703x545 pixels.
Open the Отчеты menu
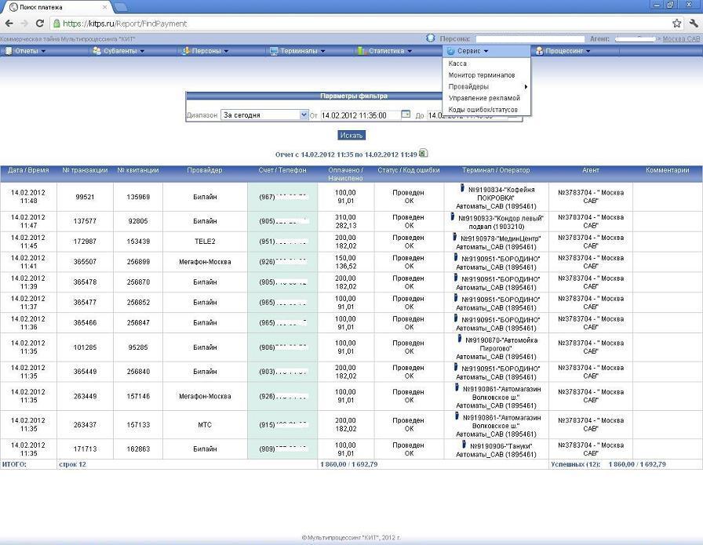point(26,51)
